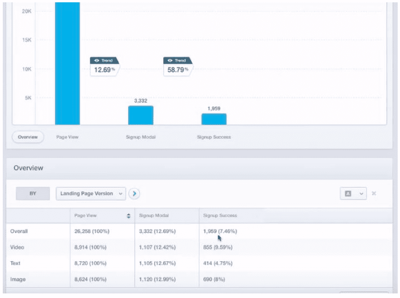The width and height of the screenshot is (400, 298).
Task: Select the Text row in the table
Action: pyautogui.click(x=15, y=264)
